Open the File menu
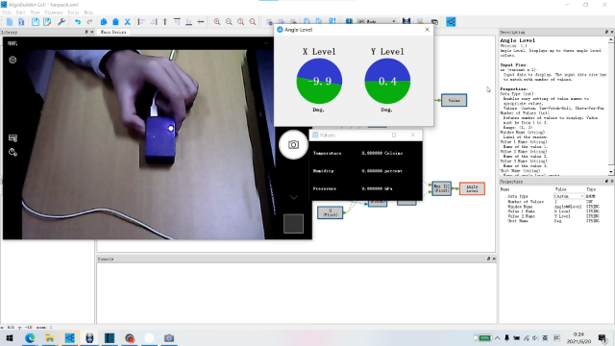Viewport: 615px width, 346px height. coord(7,12)
